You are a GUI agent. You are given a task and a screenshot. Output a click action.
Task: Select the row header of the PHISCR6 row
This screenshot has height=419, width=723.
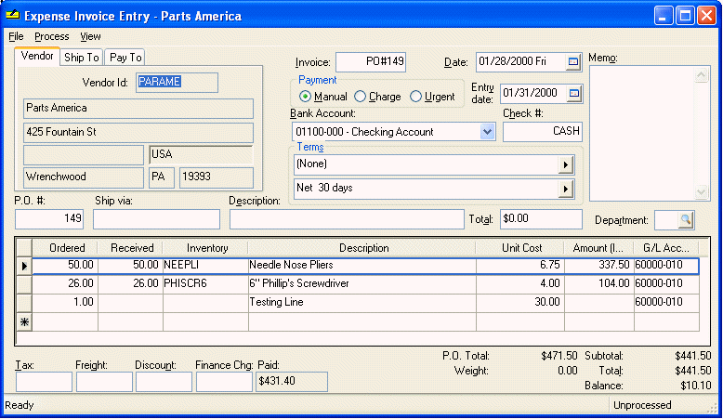click(24, 284)
